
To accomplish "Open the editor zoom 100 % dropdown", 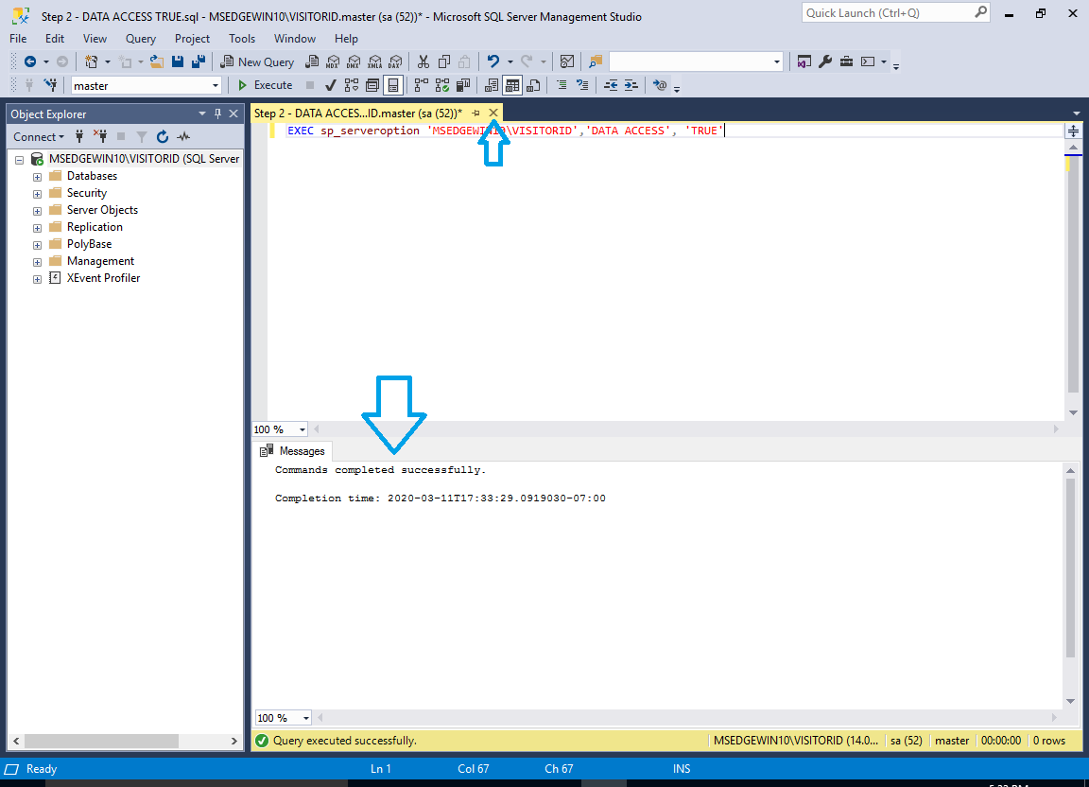I will (x=302, y=429).
